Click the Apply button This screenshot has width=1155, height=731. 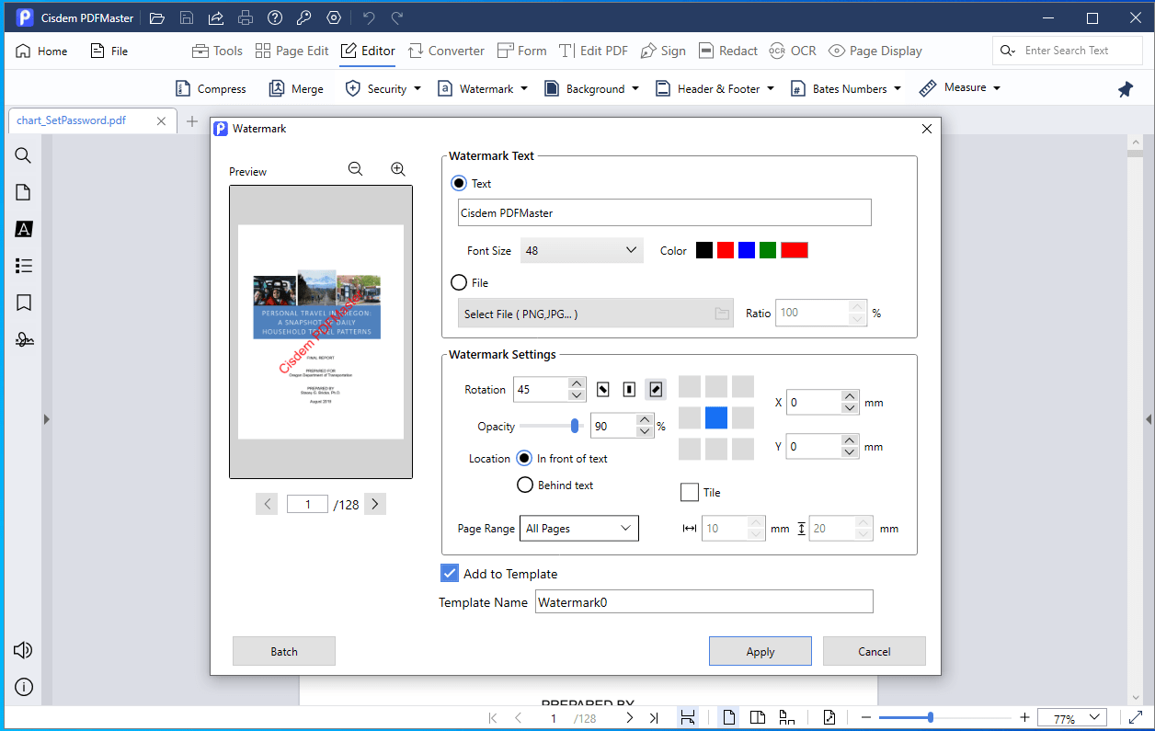click(760, 651)
